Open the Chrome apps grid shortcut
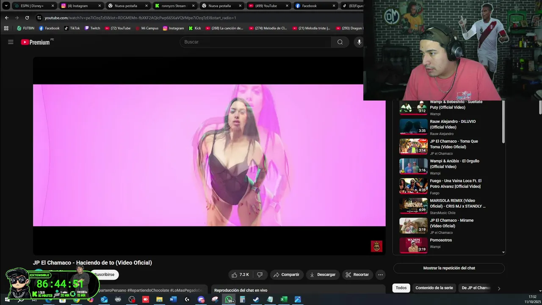The width and height of the screenshot is (542, 305). 6,28
